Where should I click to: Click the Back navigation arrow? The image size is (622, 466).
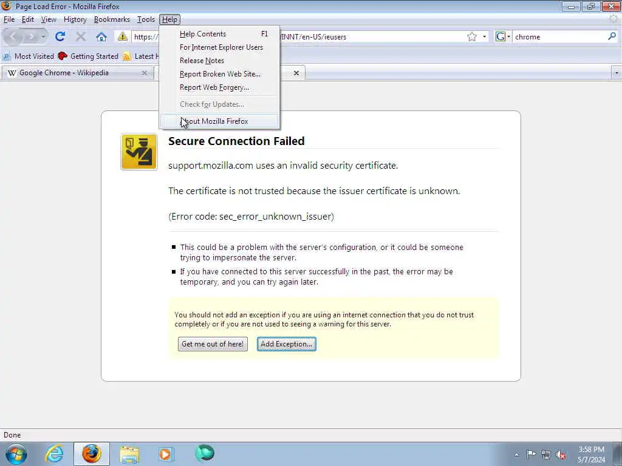pos(13,37)
